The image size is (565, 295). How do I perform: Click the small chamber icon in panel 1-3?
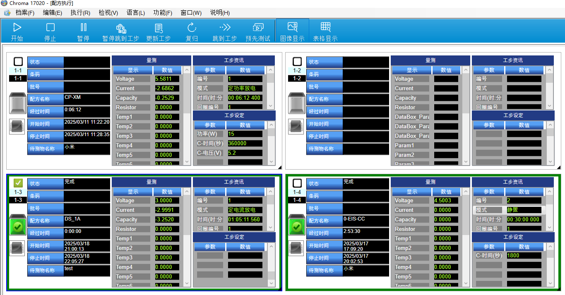17,248
